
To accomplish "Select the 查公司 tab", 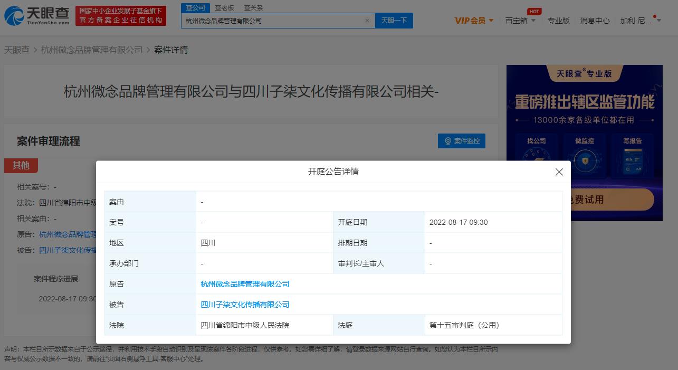I will (195, 7).
